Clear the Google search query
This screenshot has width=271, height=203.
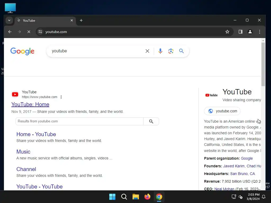click(x=147, y=51)
